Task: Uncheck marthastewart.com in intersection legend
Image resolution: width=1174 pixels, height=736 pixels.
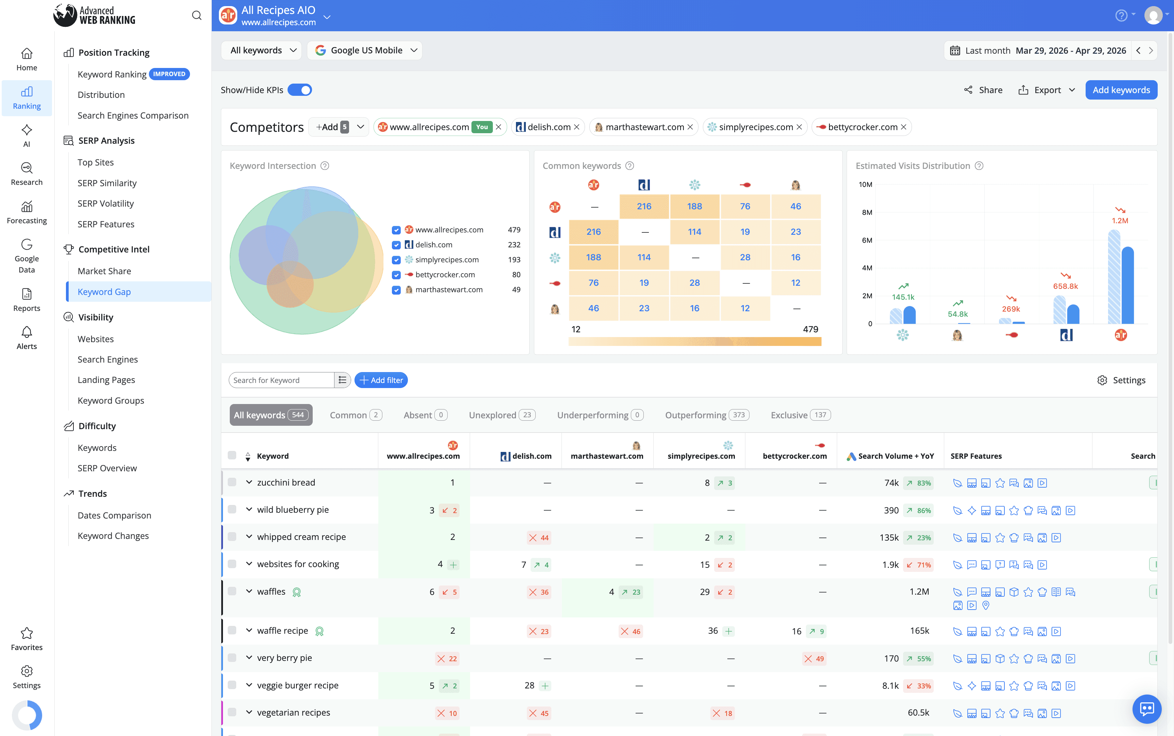Action: point(396,290)
